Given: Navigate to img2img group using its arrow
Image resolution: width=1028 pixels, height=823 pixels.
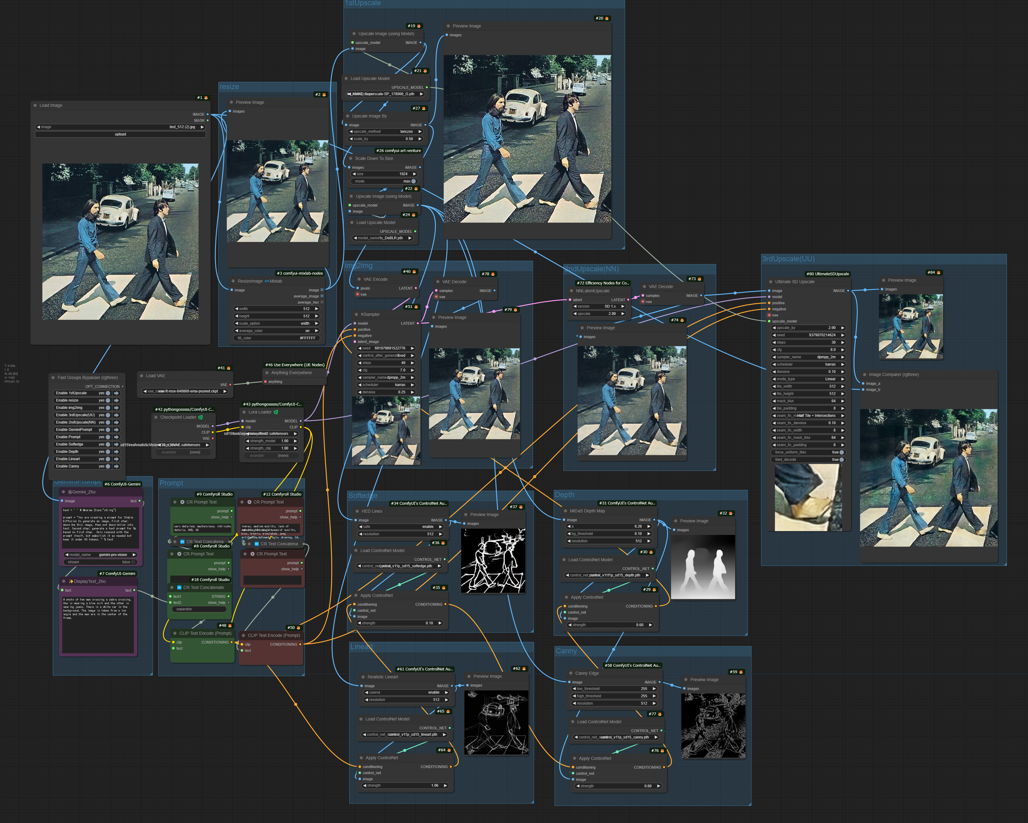Looking at the screenshot, I should 116,408.
